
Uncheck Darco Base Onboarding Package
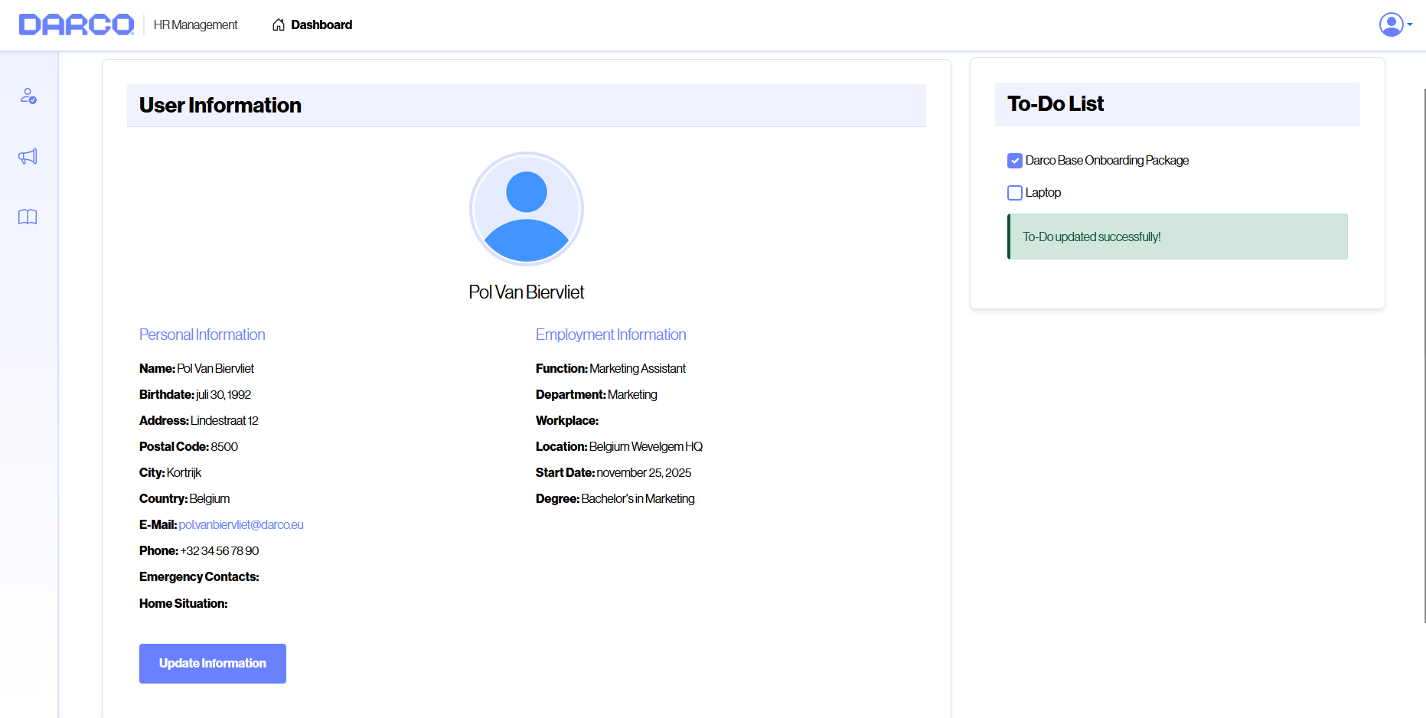1015,161
